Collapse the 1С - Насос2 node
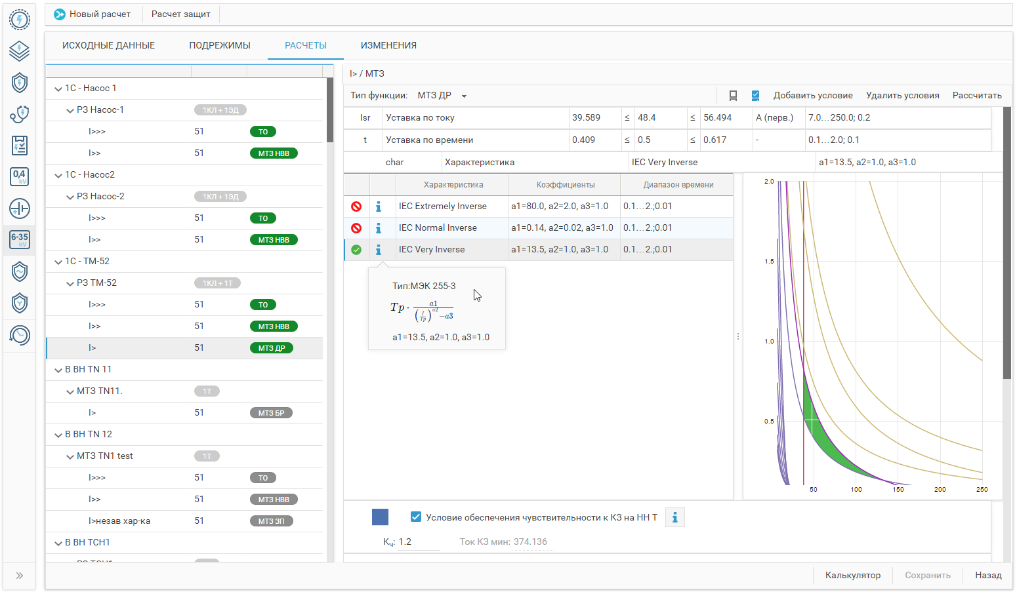The height and width of the screenshot is (592, 1017). pos(58,175)
